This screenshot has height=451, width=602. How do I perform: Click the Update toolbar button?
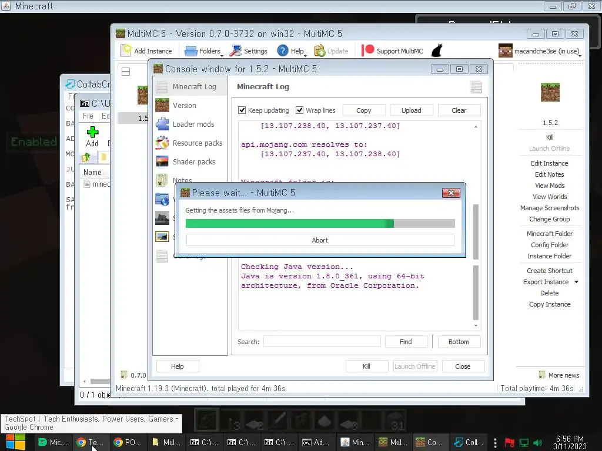click(x=331, y=51)
